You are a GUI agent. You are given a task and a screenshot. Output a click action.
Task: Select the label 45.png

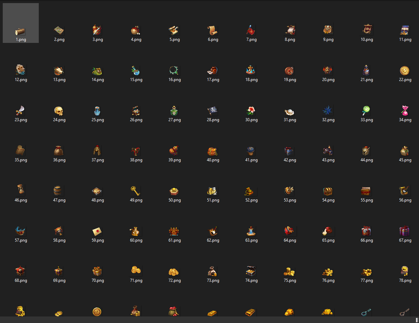tap(405, 160)
